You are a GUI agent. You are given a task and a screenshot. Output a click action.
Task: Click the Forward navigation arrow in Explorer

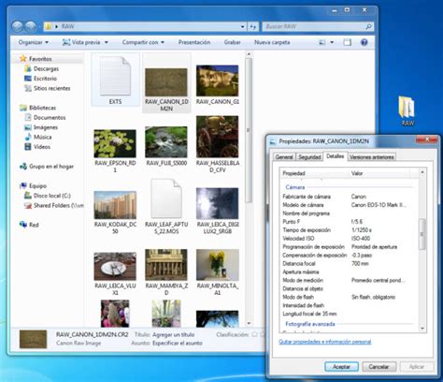[x=30, y=26]
